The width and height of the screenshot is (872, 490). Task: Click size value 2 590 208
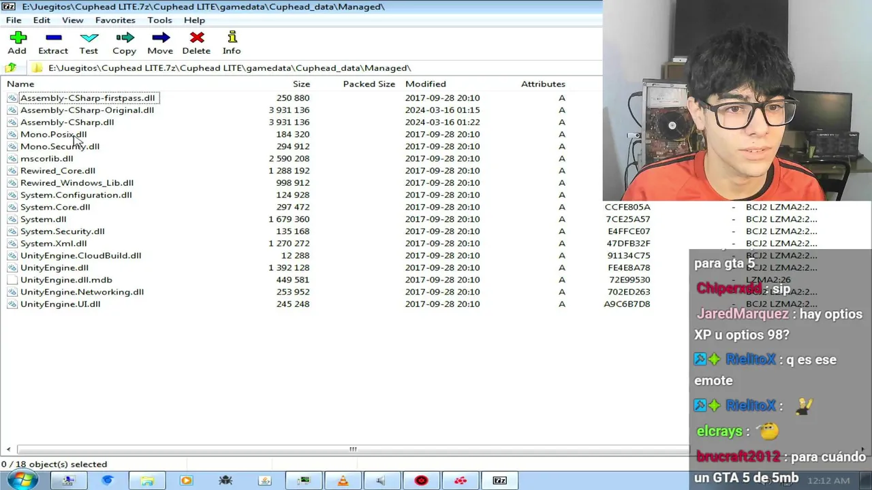289,159
